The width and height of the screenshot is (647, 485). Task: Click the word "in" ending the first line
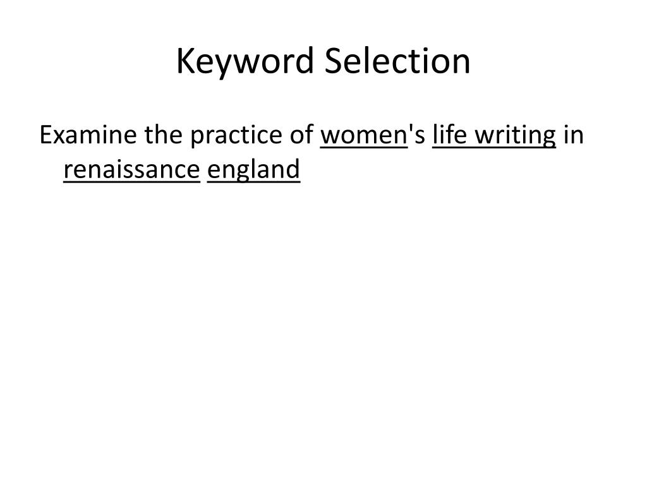(x=574, y=135)
